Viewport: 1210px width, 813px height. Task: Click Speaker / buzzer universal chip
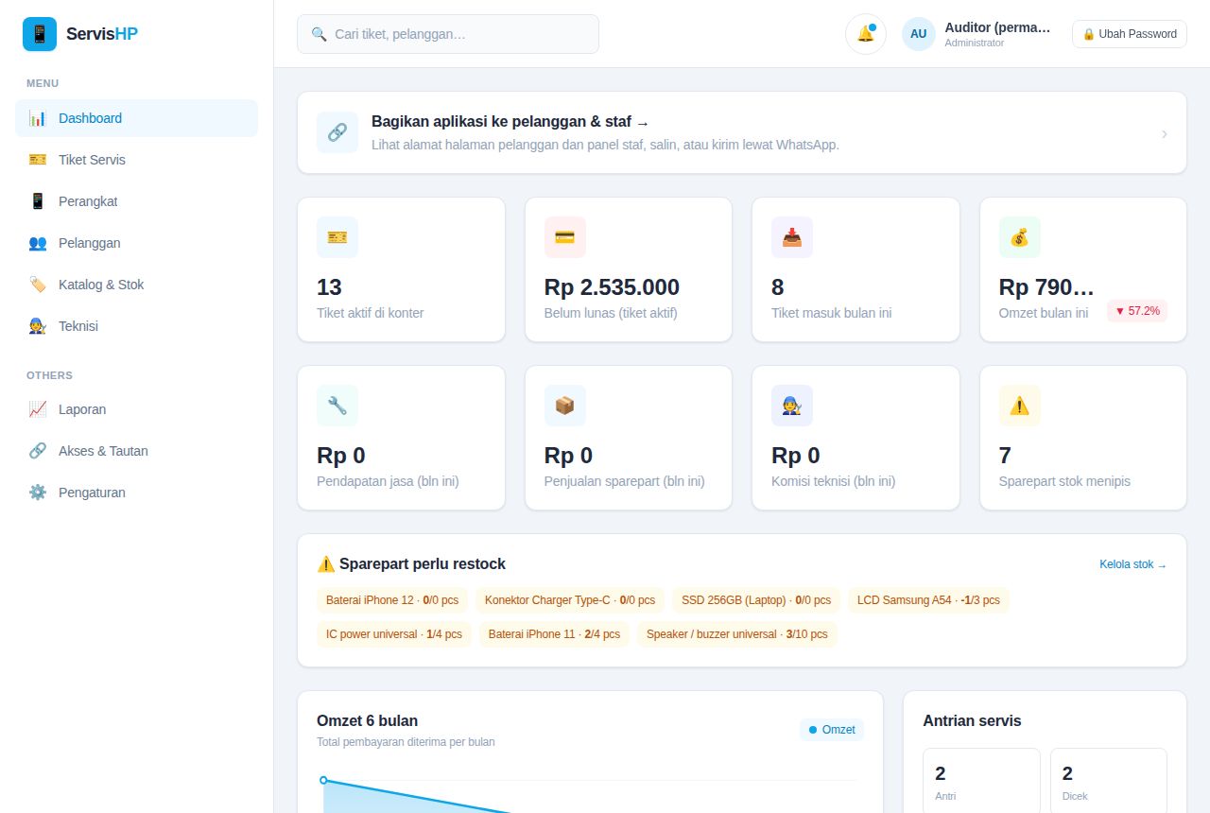pyautogui.click(x=737, y=634)
